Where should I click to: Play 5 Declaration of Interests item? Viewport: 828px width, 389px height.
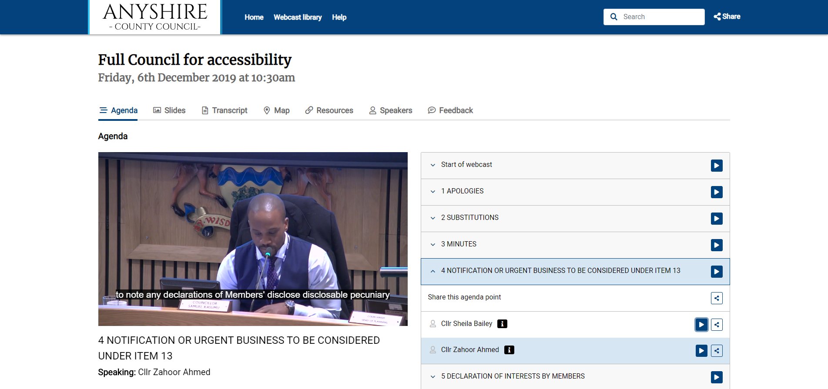pos(717,377)
